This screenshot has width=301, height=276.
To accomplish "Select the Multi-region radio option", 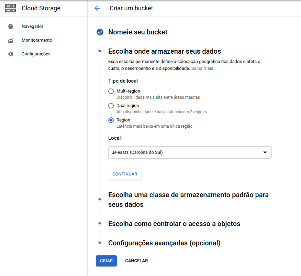I will coord(111,91).
